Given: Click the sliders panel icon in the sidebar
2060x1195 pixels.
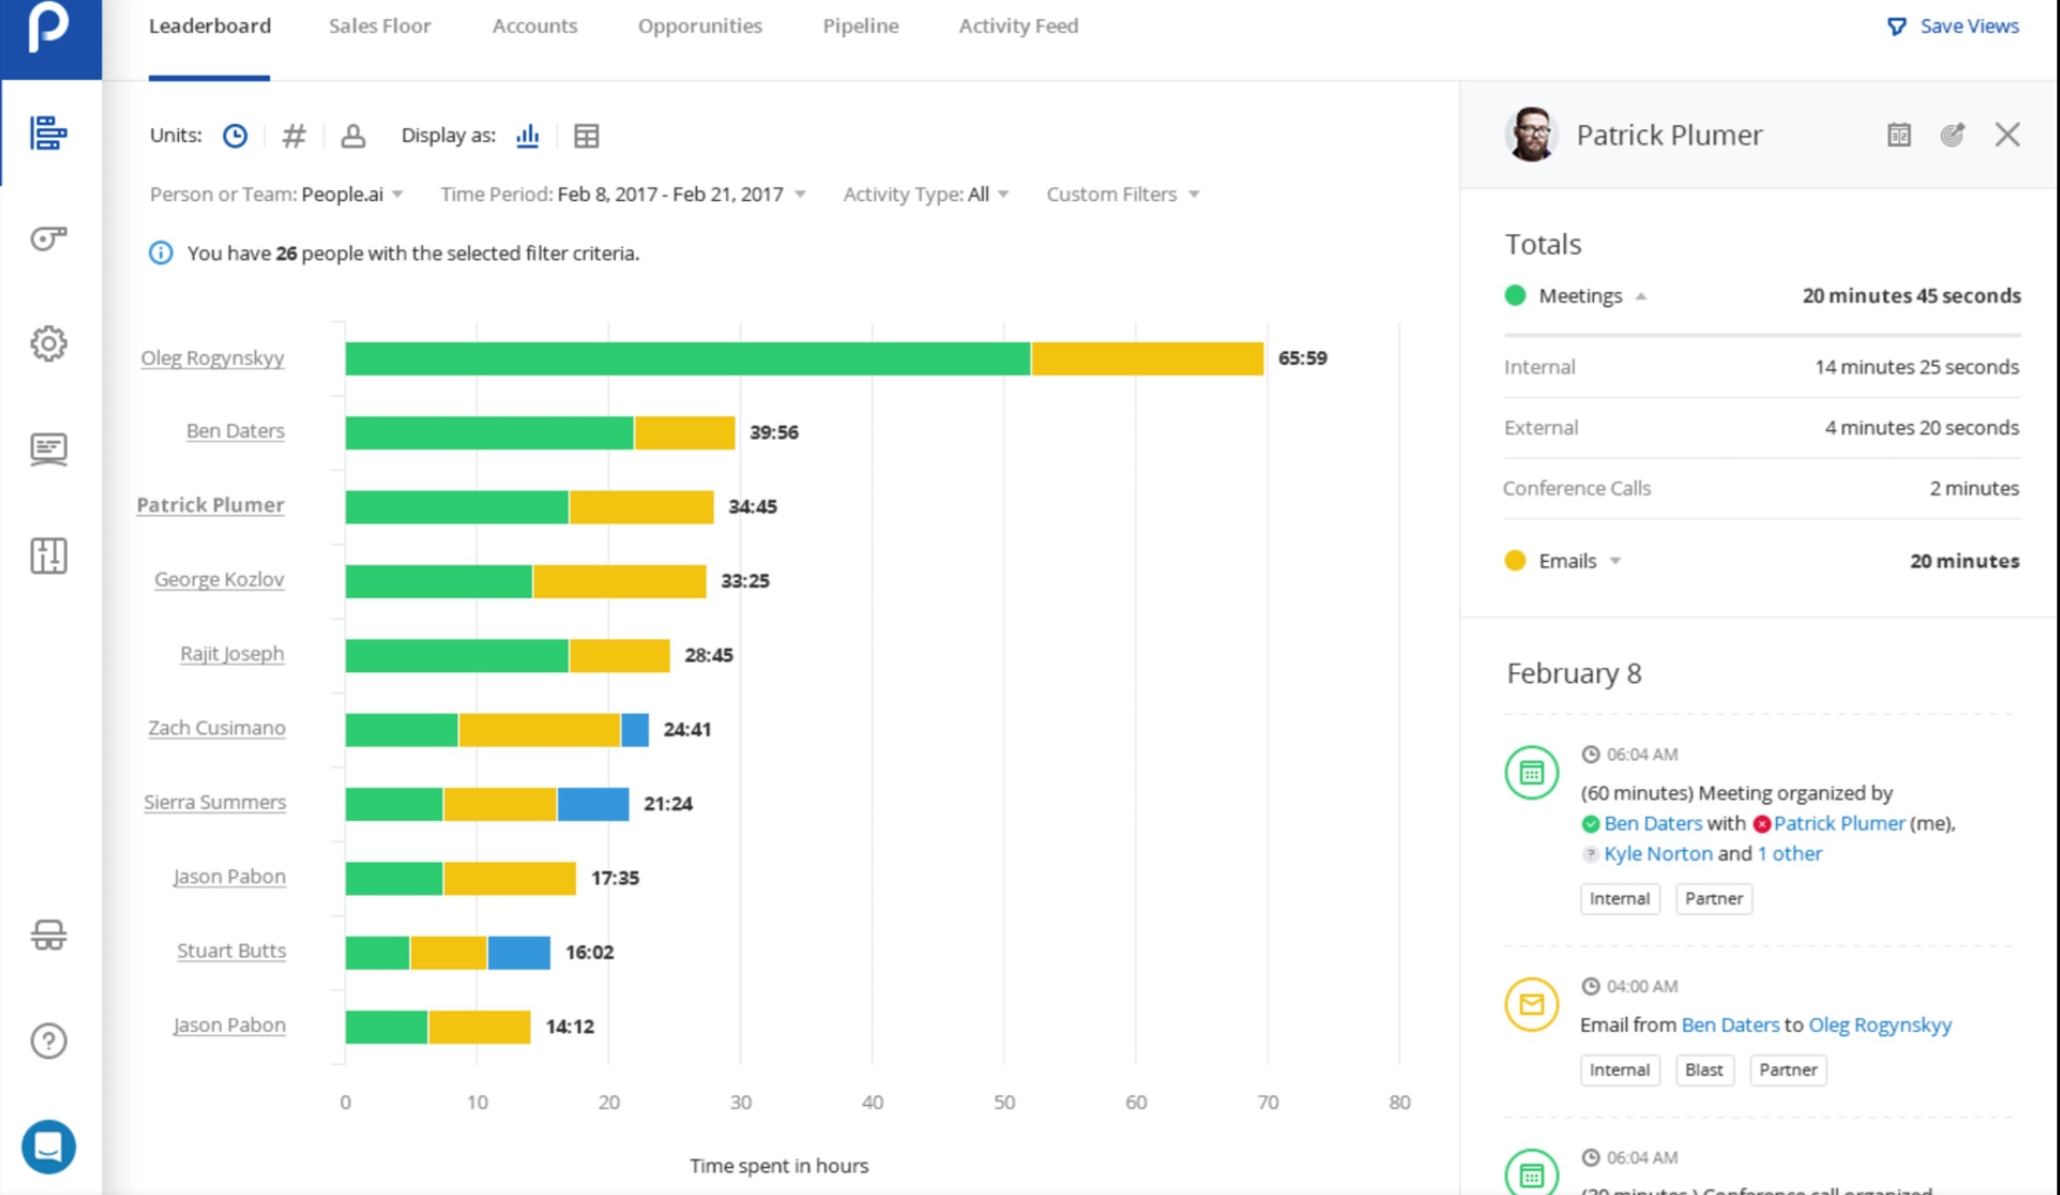Looking at the screenshot, I should pyautogui.click(x=48, y=556).
